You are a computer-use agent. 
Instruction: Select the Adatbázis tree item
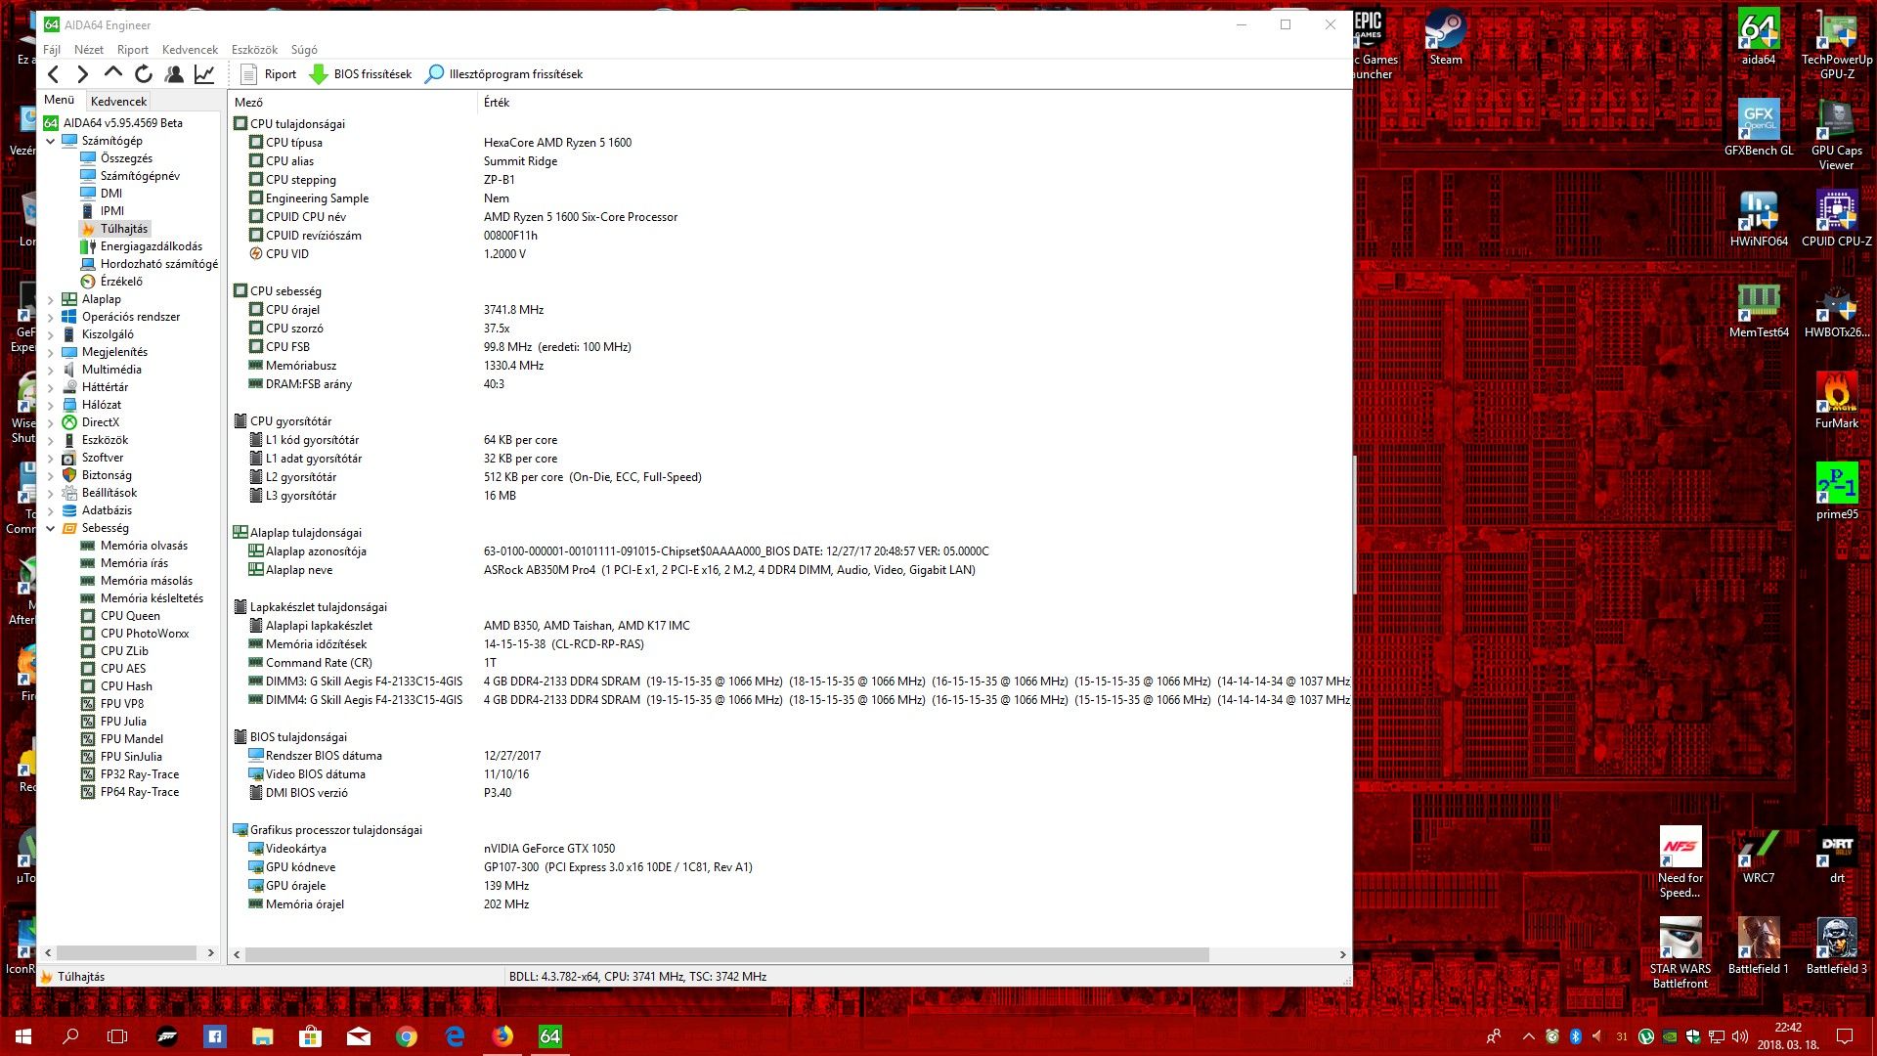107,510
